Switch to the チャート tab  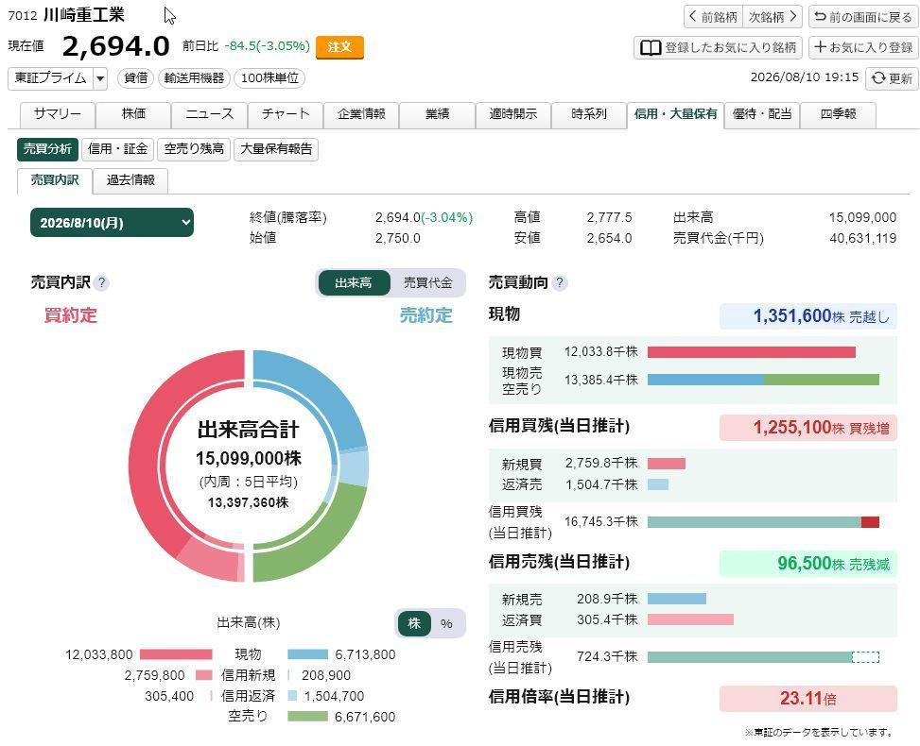click(x=286, y=114)
